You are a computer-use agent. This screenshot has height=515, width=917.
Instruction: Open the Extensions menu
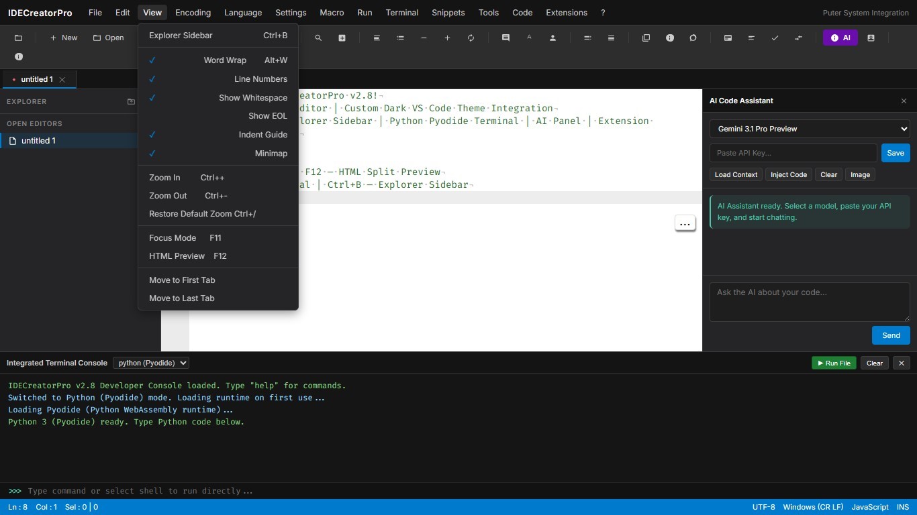point(567,13)
